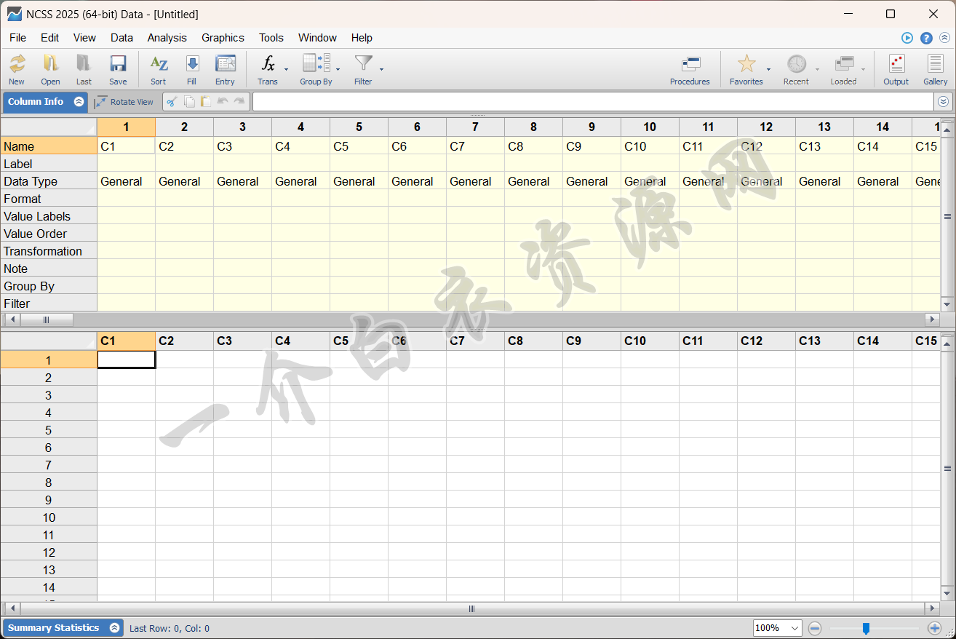Open the Graphics menu
Viewport: 956px width, 639px height.
[223, 38]
